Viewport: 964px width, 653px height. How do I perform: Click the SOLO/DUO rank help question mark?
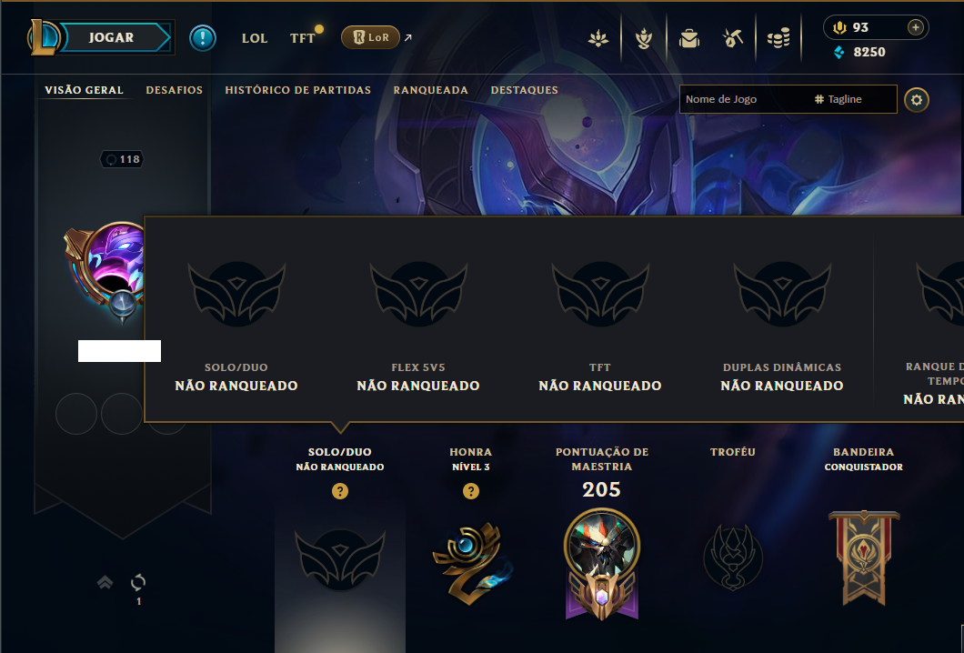(340, 491)
